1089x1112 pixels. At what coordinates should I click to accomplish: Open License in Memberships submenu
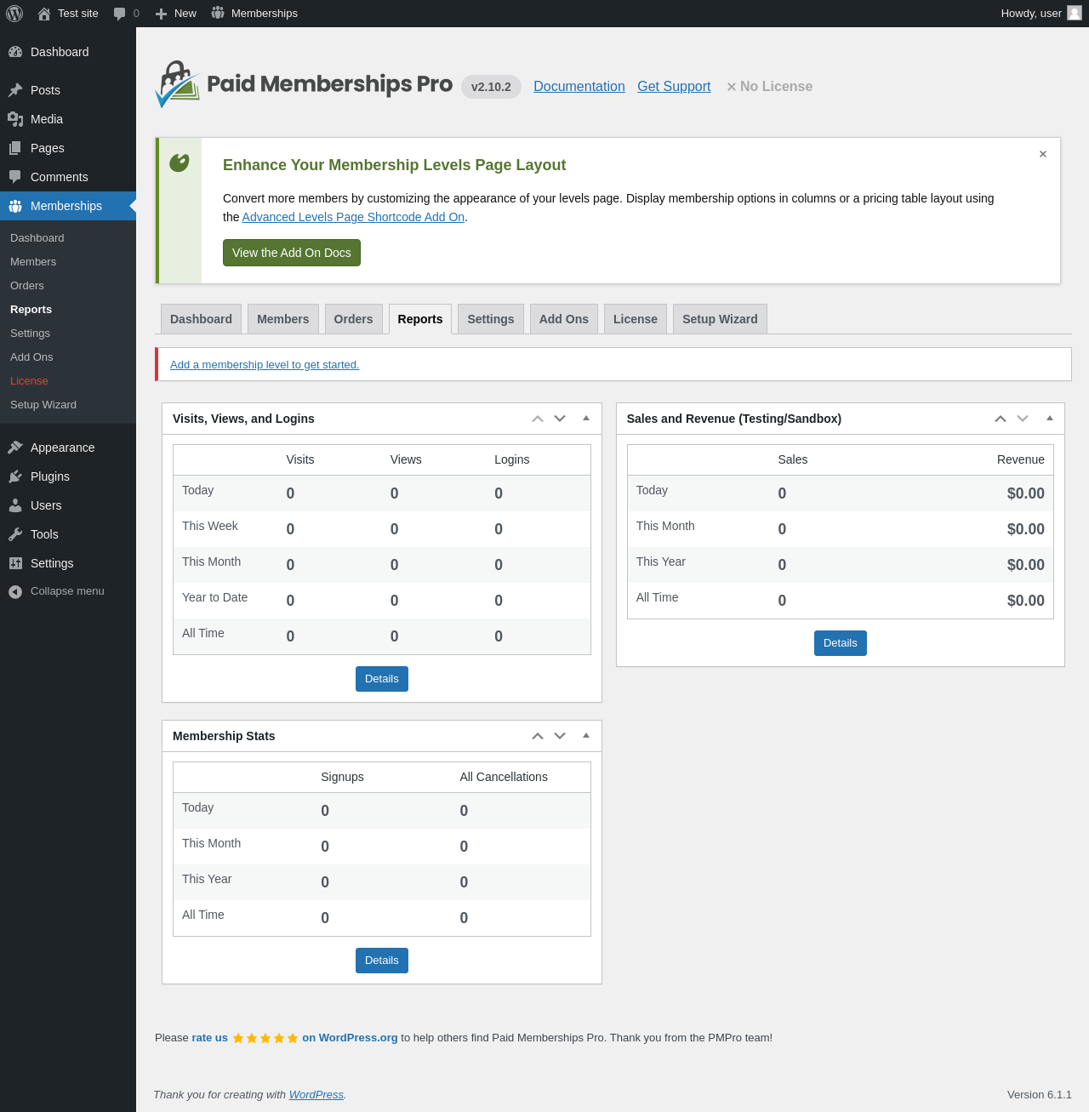tap(68, 381)
